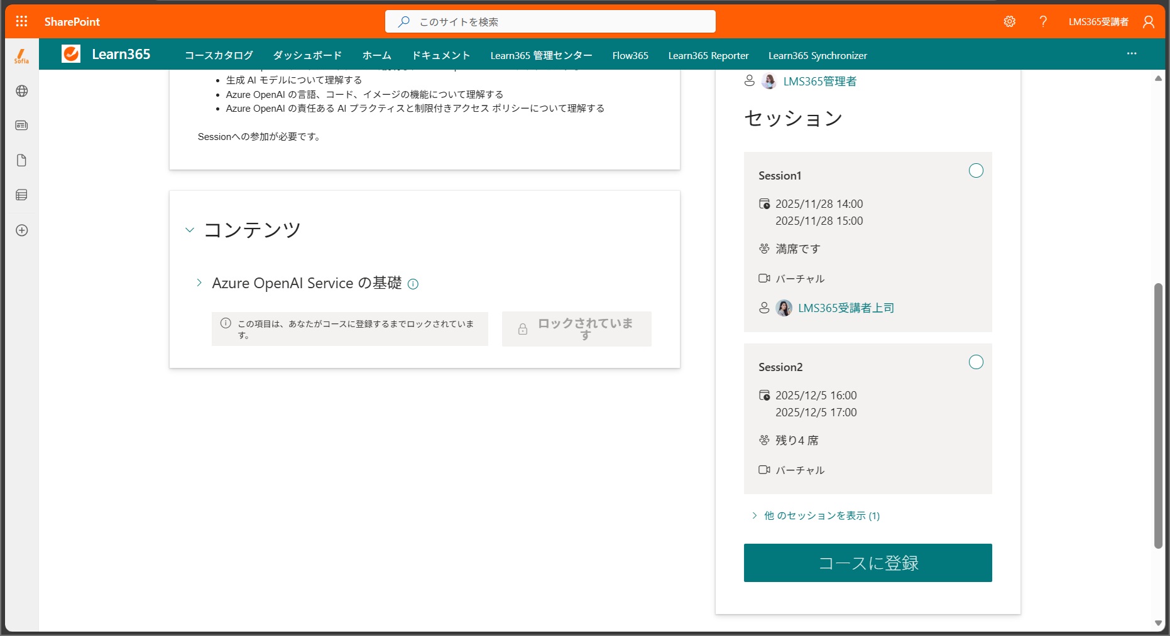
Task: Click the LMS365受講者上司 avatar in Session1
Action: [x=784, y=308]
